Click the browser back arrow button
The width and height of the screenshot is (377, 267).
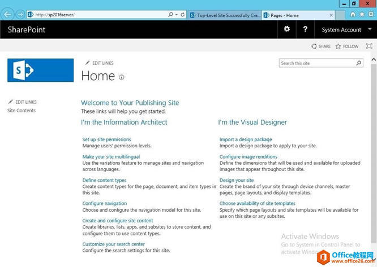(x=8, y=14)
